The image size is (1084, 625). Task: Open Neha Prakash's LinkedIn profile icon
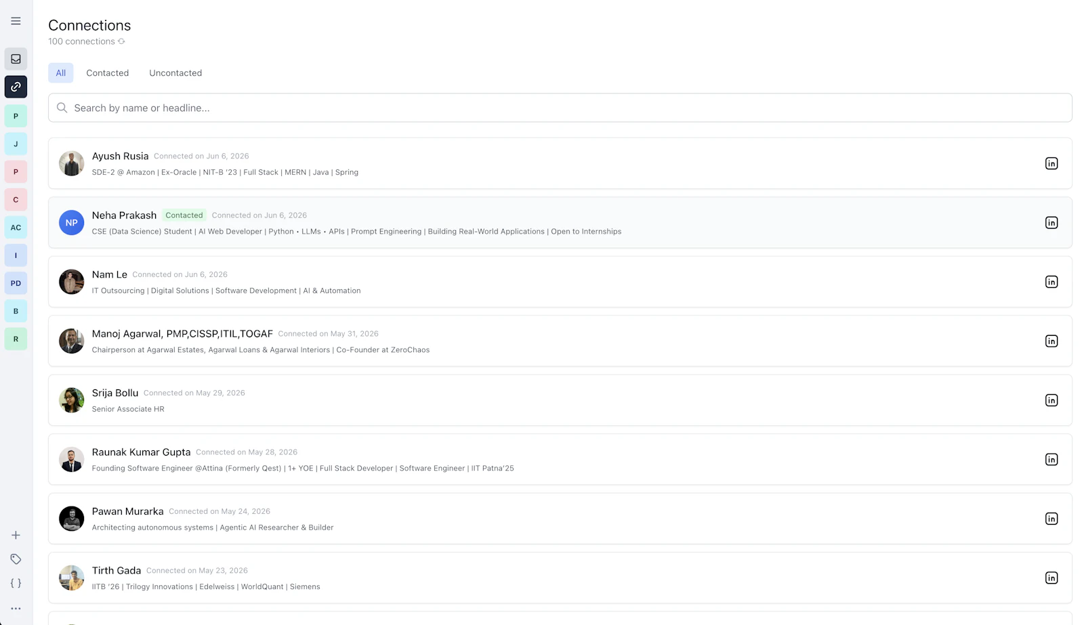[x=1051, y=223]
